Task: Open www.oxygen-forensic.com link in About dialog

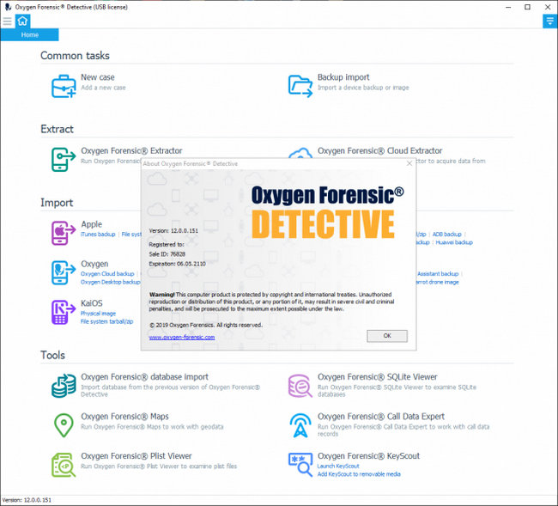Action: point(181,338)
